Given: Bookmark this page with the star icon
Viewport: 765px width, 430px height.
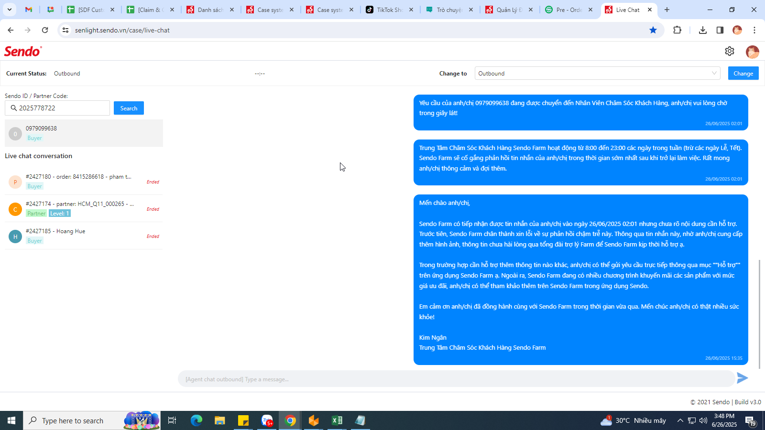Looking at the screenshot, I should click(653, 30).
